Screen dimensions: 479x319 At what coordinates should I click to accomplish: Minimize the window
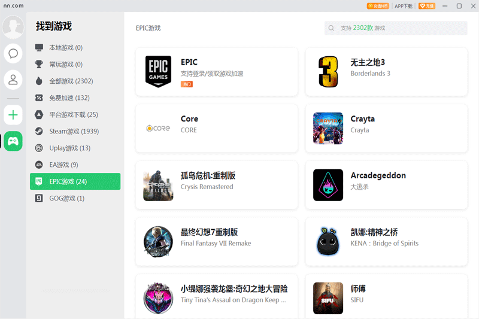click(445, 6)
